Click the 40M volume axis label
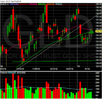102x99 pixels. [x=97, y=73]
